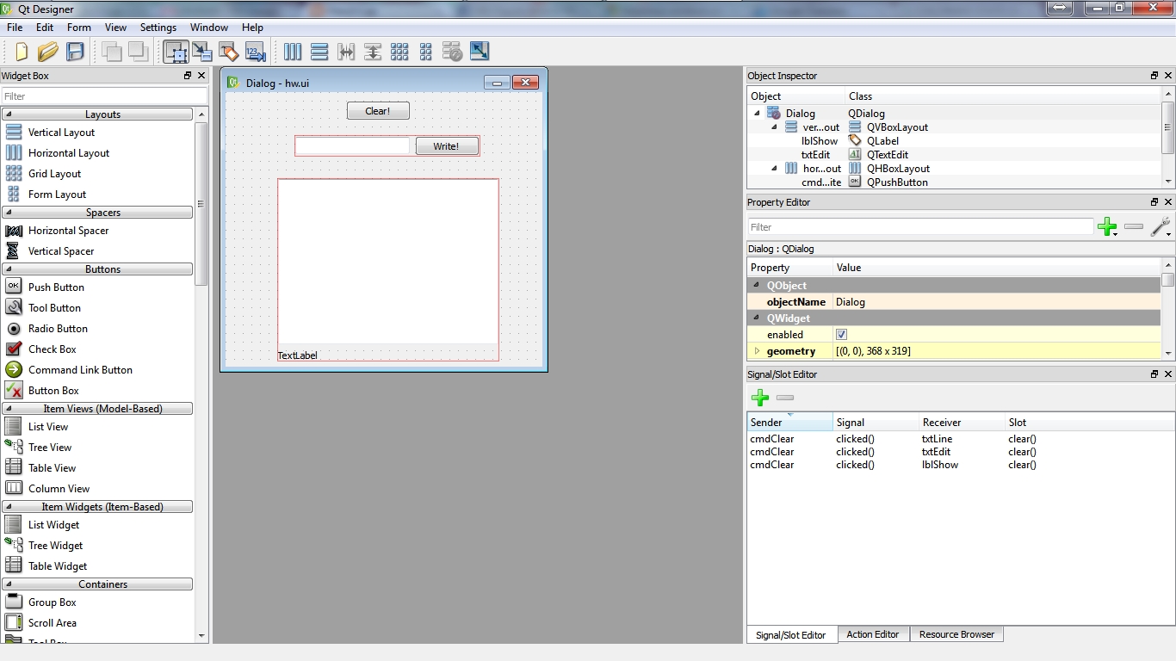Open the Form menu
Viewport: 1176px width, 661px height.
coord(78,27)
